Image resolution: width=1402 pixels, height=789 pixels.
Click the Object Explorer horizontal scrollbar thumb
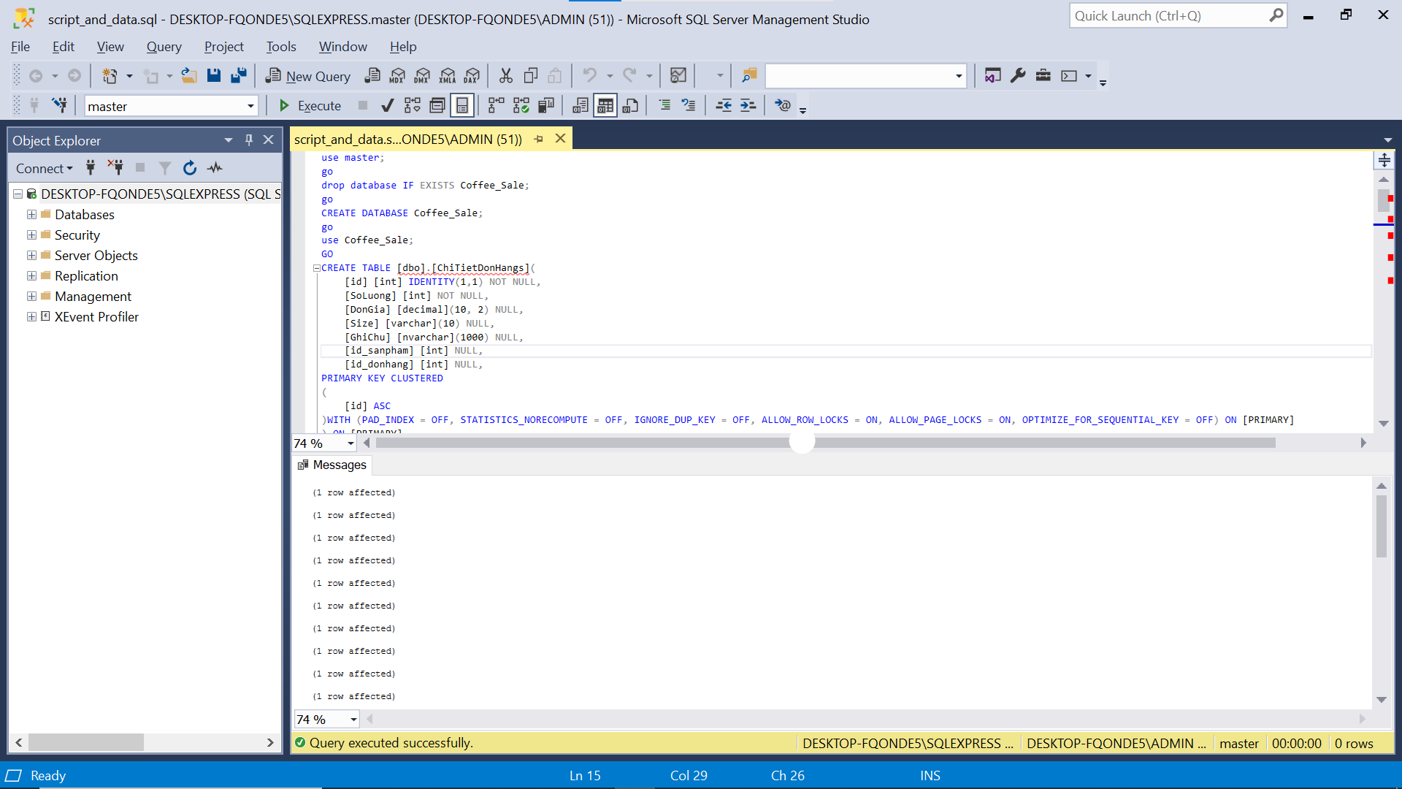coord(86,742)
